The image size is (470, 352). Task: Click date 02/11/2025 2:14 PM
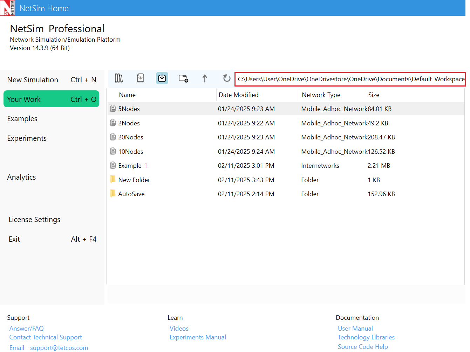[246, 194]
